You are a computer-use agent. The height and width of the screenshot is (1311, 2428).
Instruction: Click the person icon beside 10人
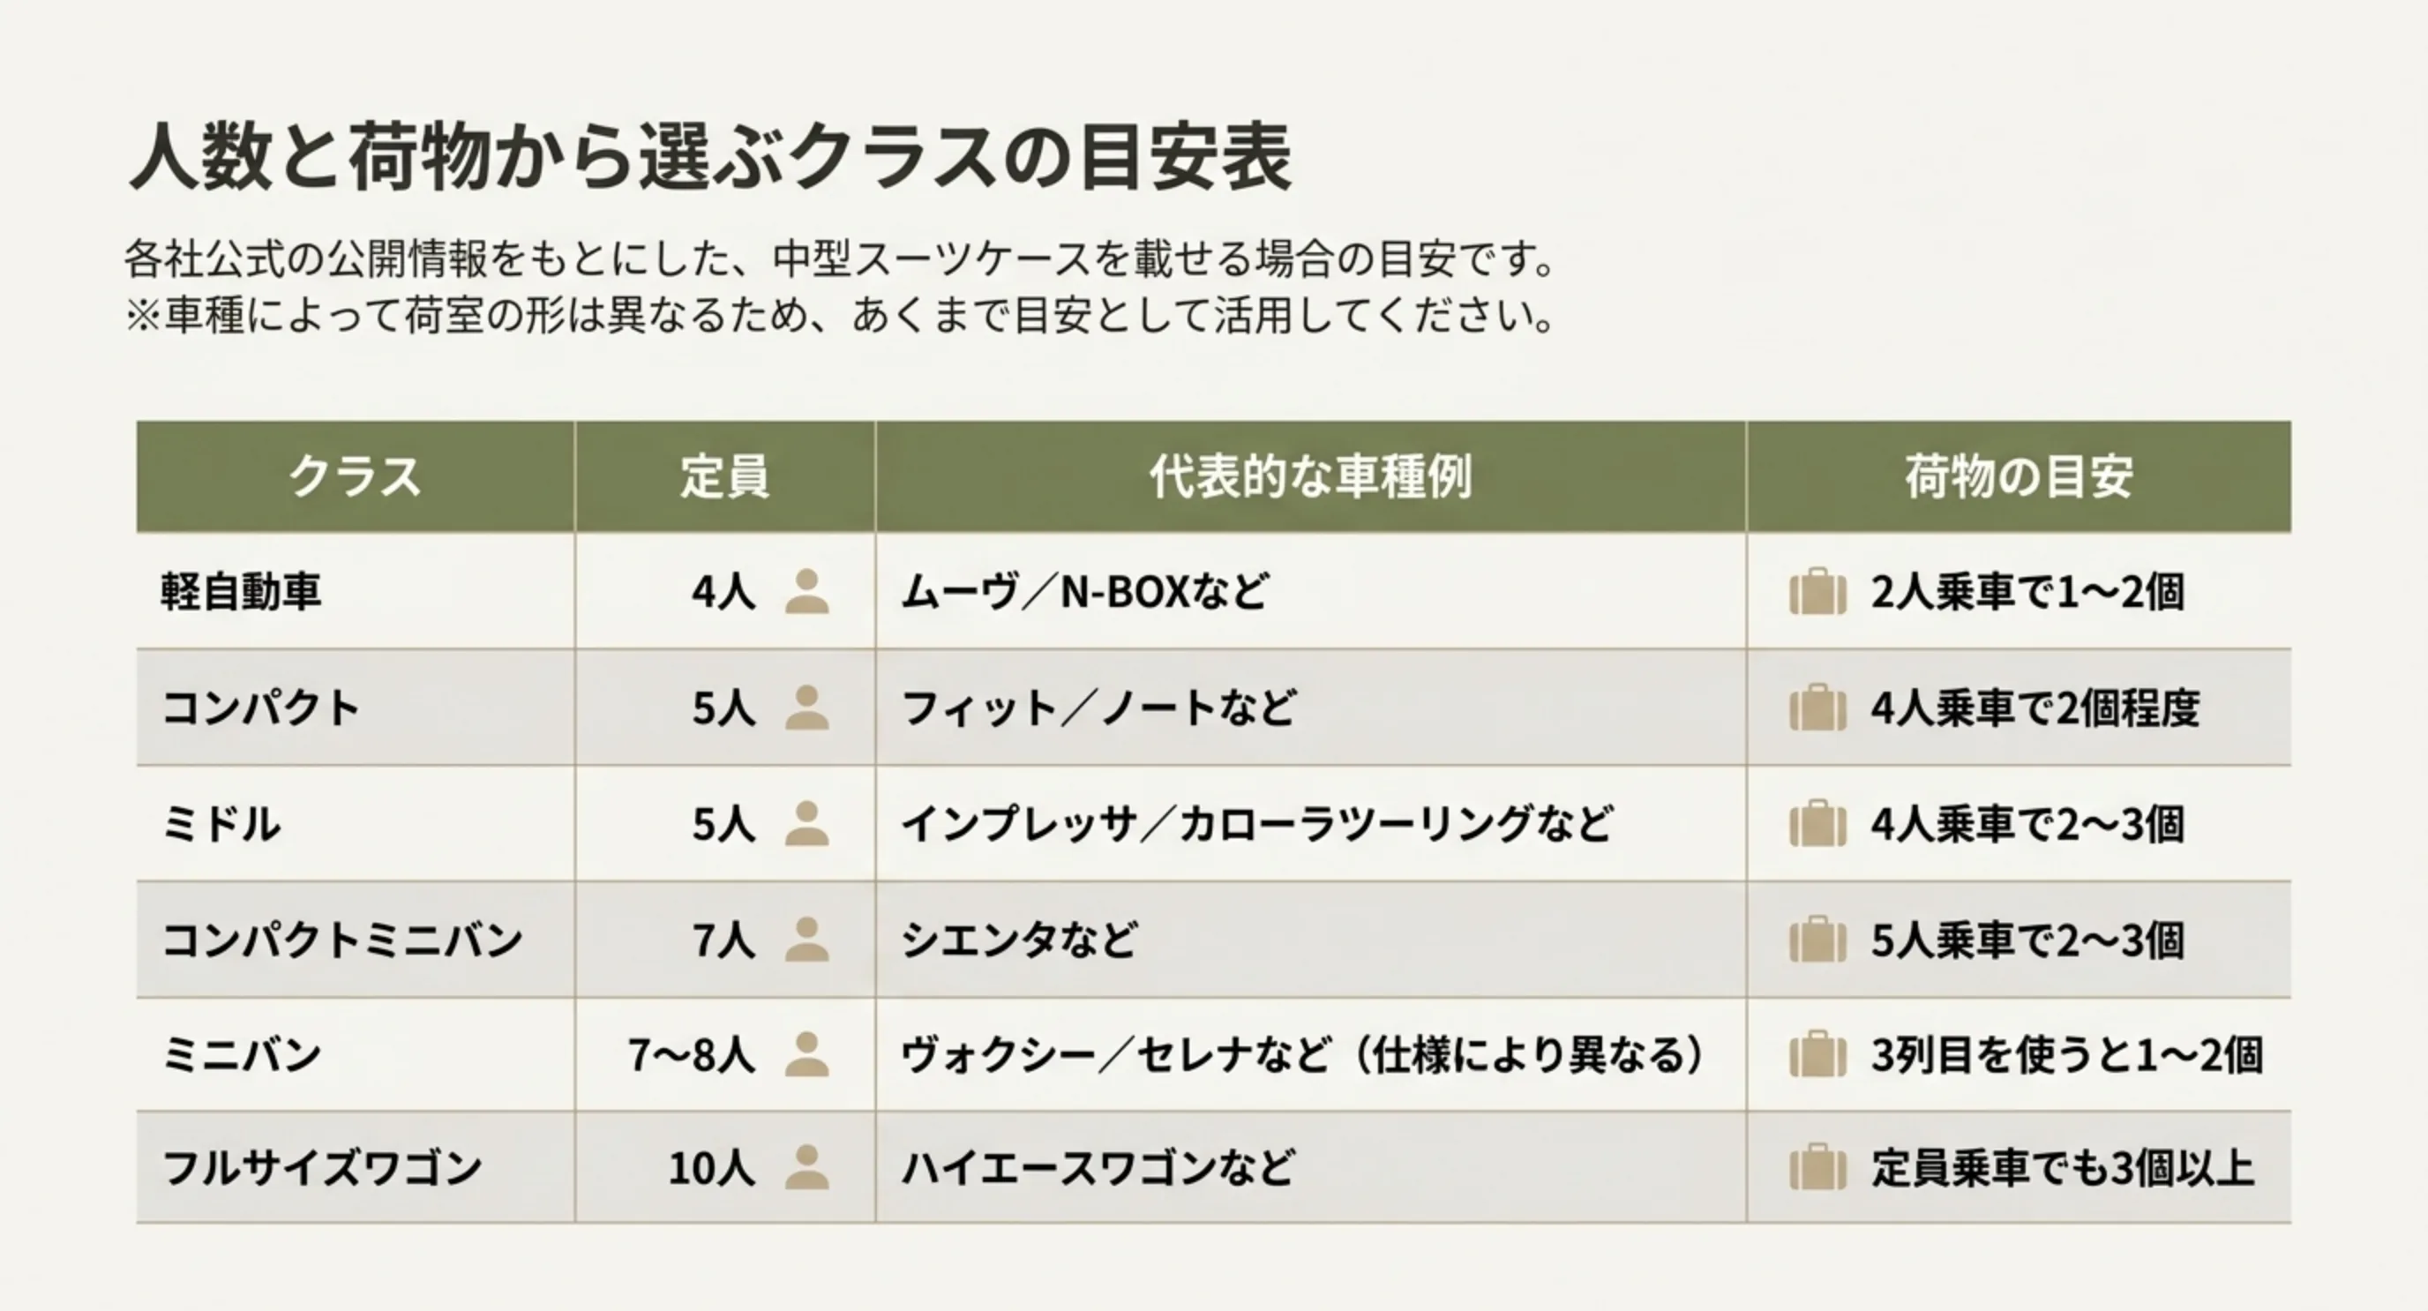point(806,1168)
